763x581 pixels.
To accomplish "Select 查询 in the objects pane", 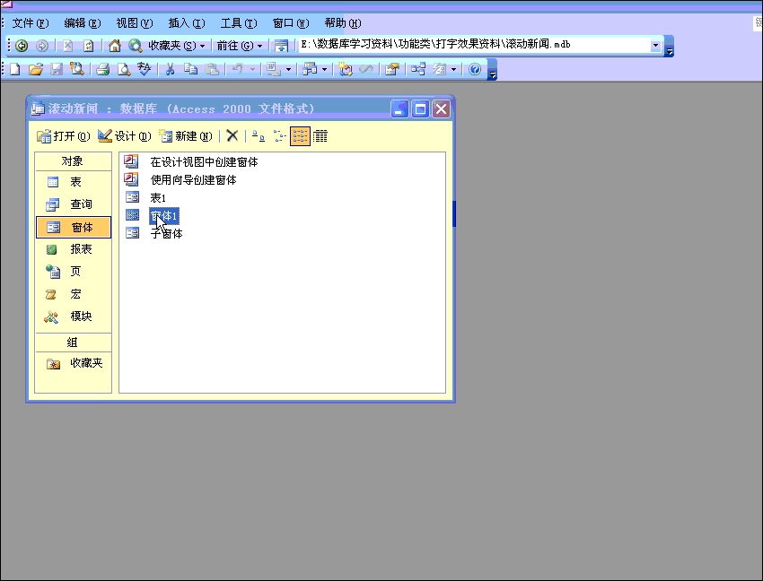I will pyautogui.click(x=73, y=204).
